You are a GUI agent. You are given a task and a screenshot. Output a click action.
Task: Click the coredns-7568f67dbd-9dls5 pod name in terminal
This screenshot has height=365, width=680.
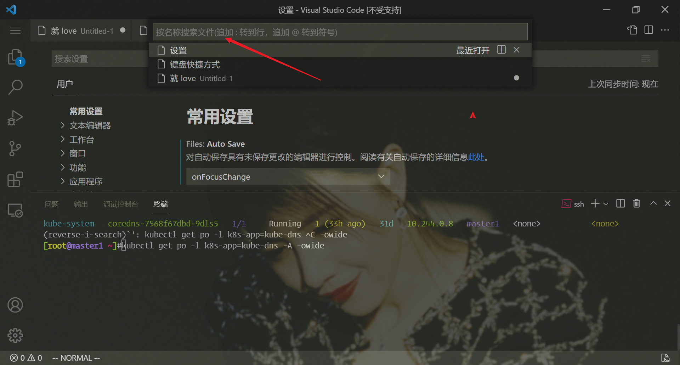click(163, 224)
